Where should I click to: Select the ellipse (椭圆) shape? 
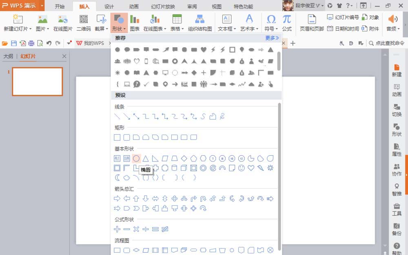click(136, 158)
